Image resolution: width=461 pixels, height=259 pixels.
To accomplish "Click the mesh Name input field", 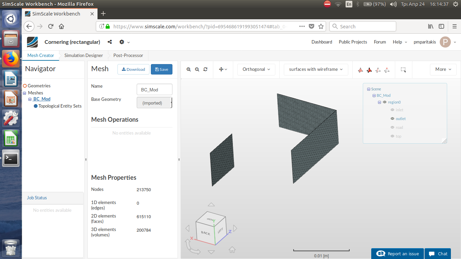I will pyautogui.click(x=154, y=89).
